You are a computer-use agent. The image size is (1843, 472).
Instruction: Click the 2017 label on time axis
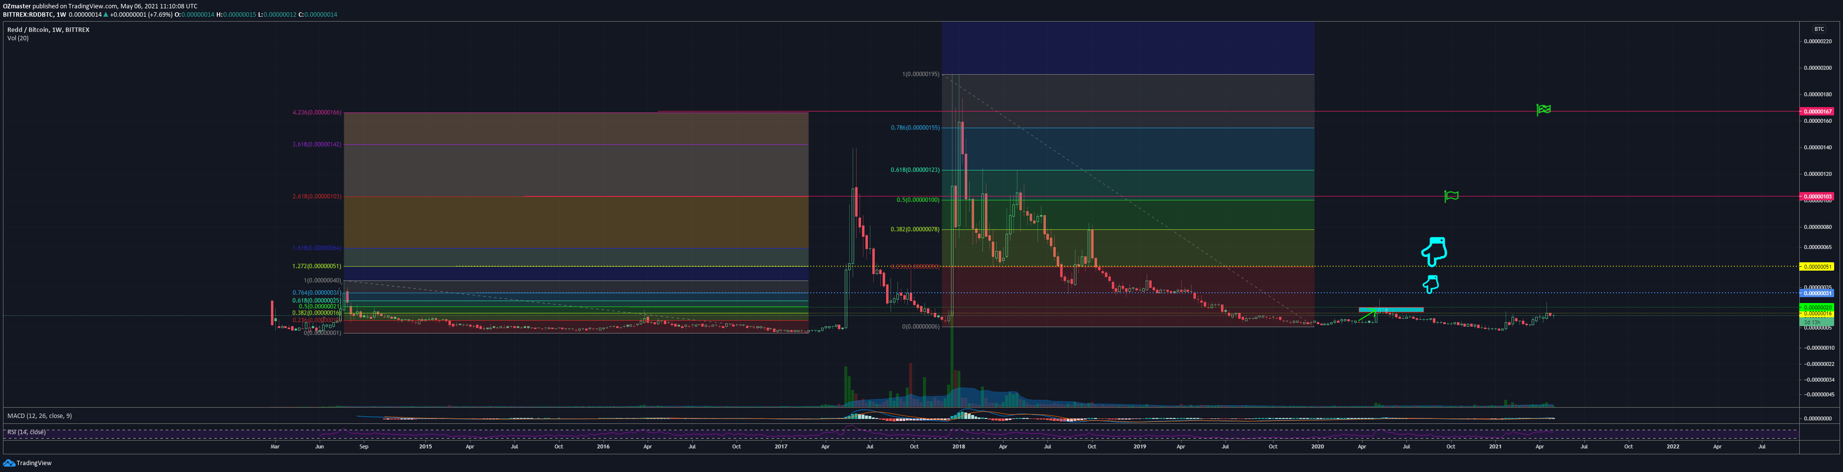[780, 446]
